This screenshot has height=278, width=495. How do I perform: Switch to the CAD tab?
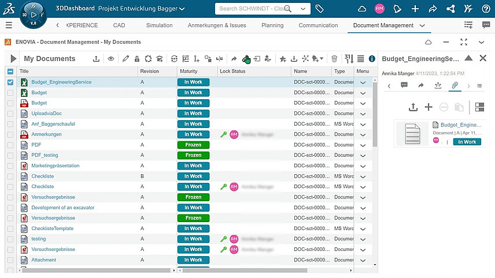pyautogui.click(x=119, y=25)
